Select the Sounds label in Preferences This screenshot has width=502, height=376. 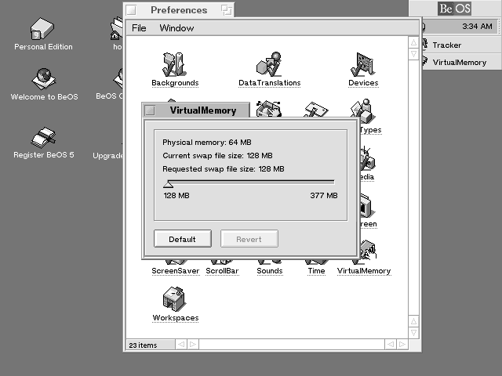point(270,271)
